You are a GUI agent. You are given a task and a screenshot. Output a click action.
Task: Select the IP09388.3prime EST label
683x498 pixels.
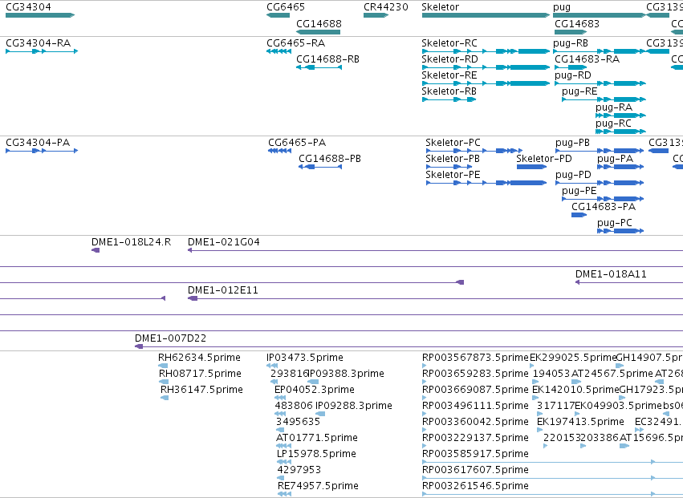[346, 374]
